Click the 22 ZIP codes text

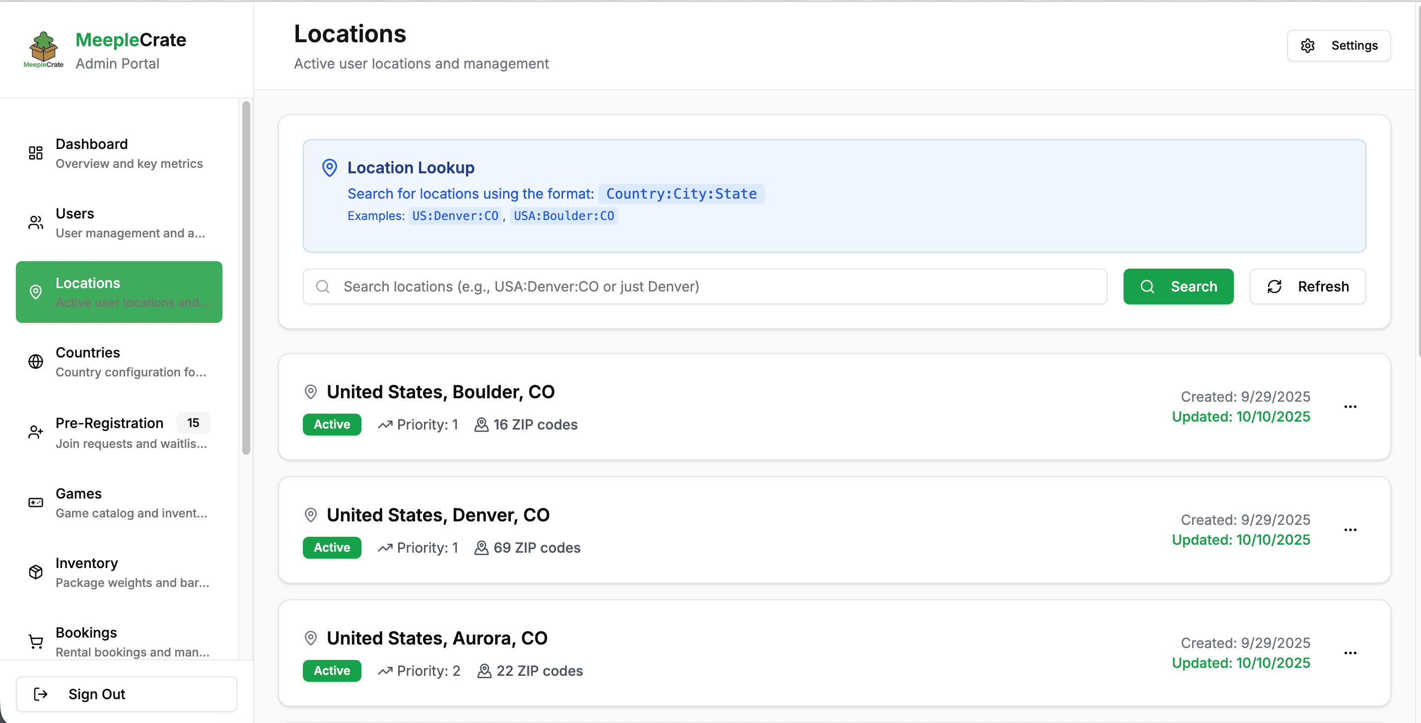(x=540, y=670)
